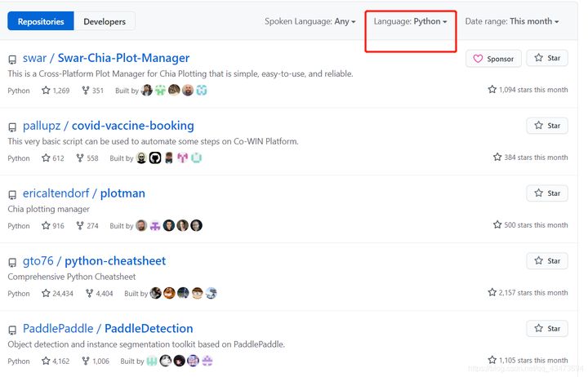Open the GitHub octocat avatar of covid-vaccine-booking
Image resolution: width=588 pixels, height=377 pixels.
tap(155, 157)
